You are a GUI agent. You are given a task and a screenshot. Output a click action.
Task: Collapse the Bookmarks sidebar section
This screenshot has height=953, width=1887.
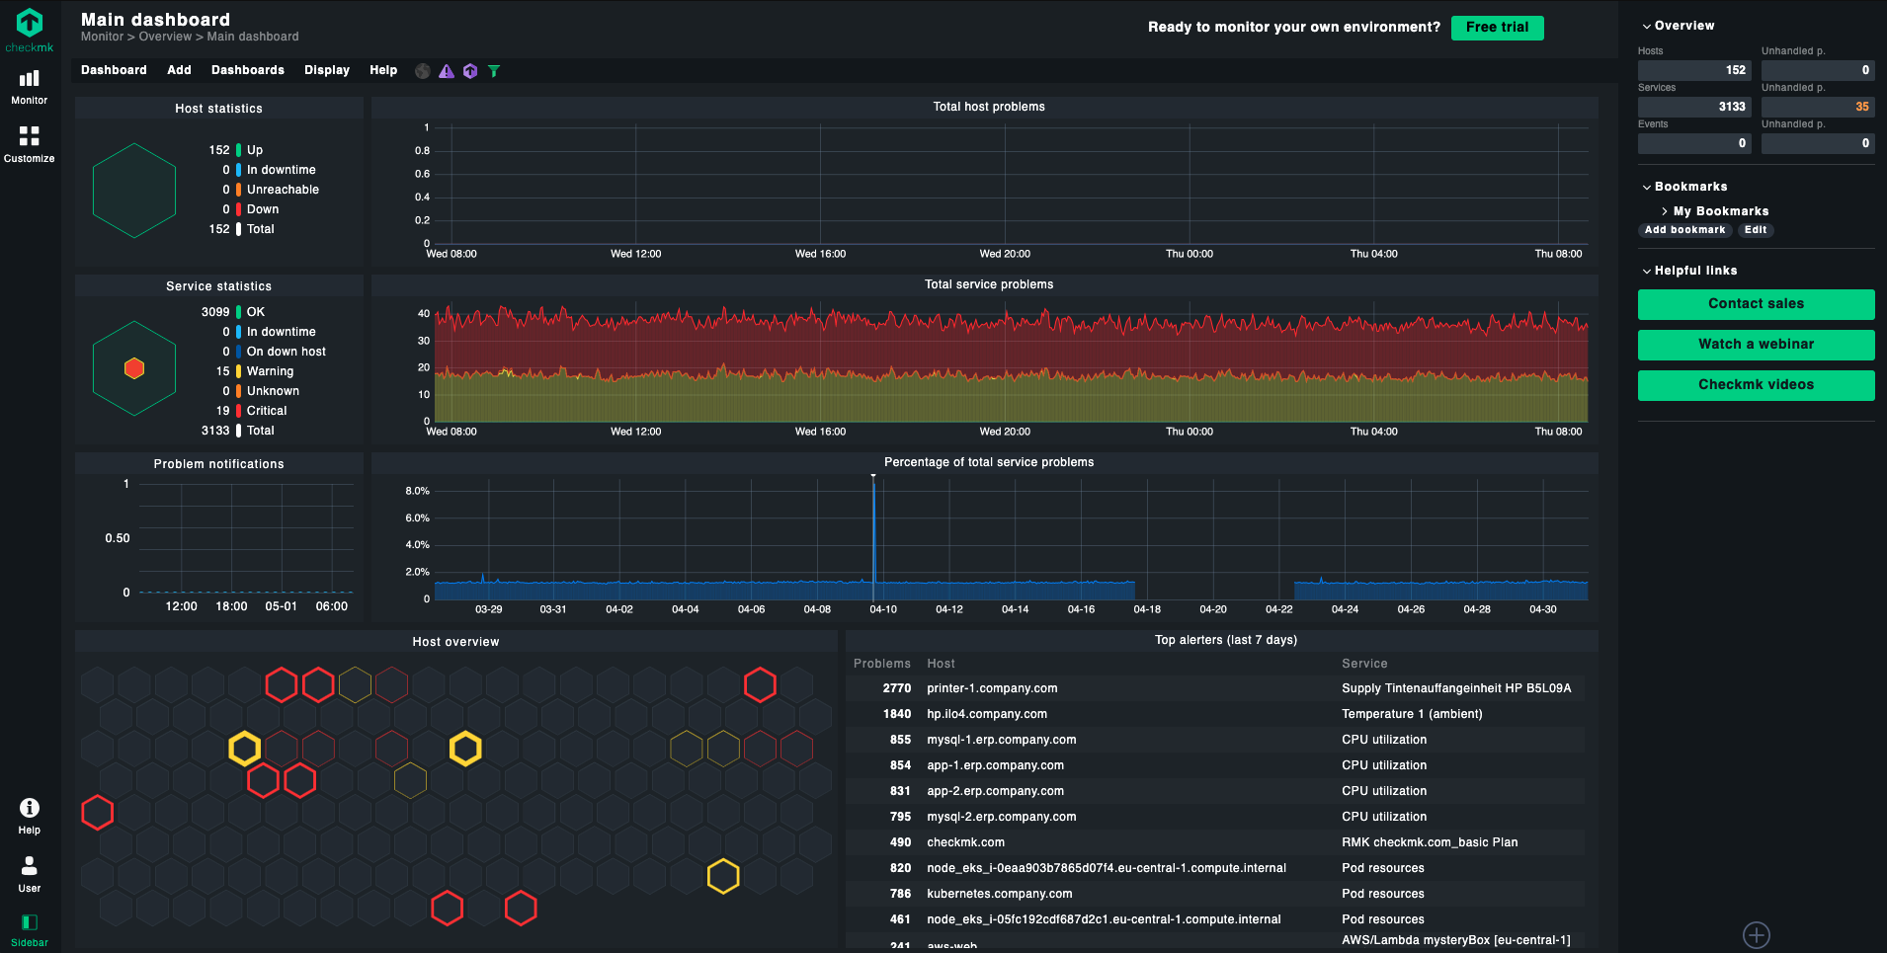[x=1684, y=187]
